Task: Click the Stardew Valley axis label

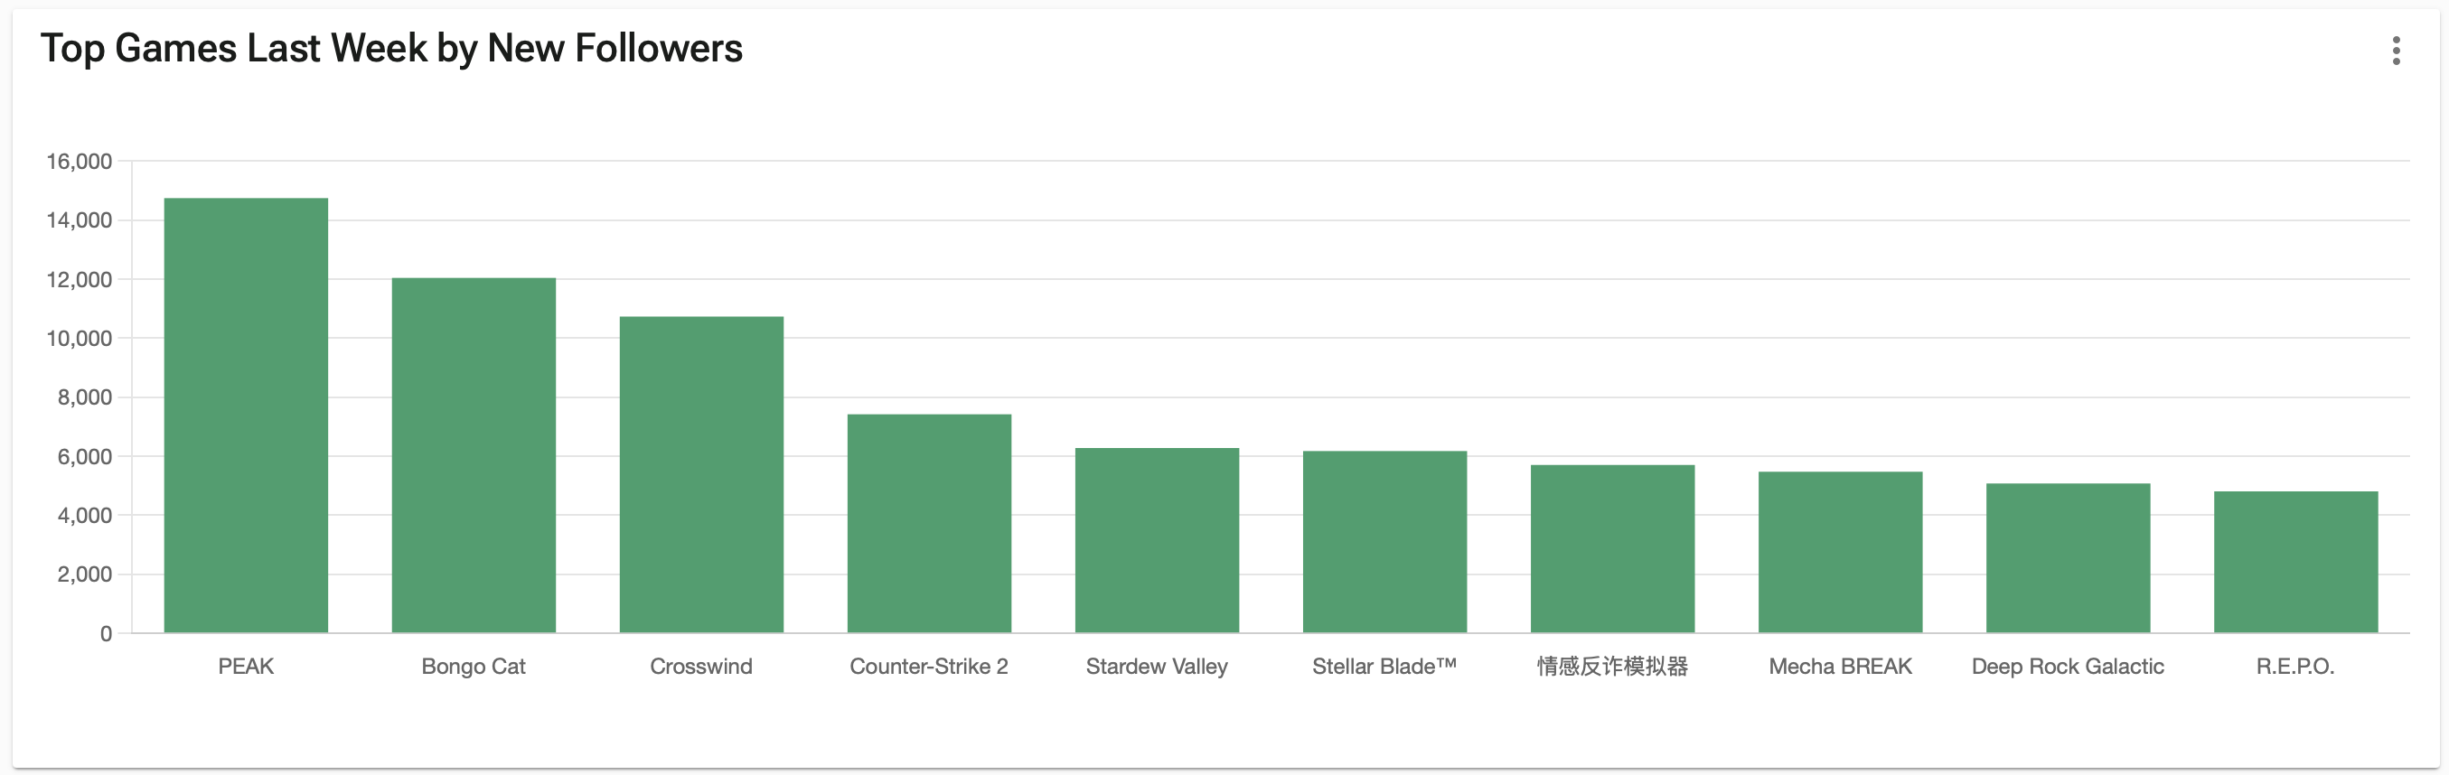Action: point(1157,667)
